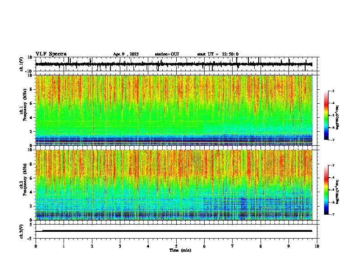Click the time axis tick label "6"
The width and height of the screenshot is (357, 276).
point(204,246)
